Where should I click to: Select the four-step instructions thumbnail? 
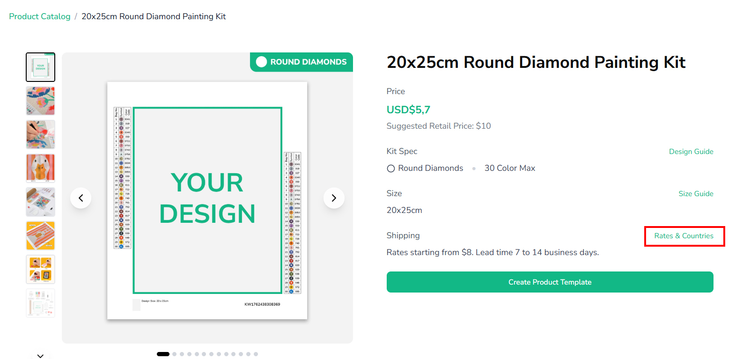41,270
